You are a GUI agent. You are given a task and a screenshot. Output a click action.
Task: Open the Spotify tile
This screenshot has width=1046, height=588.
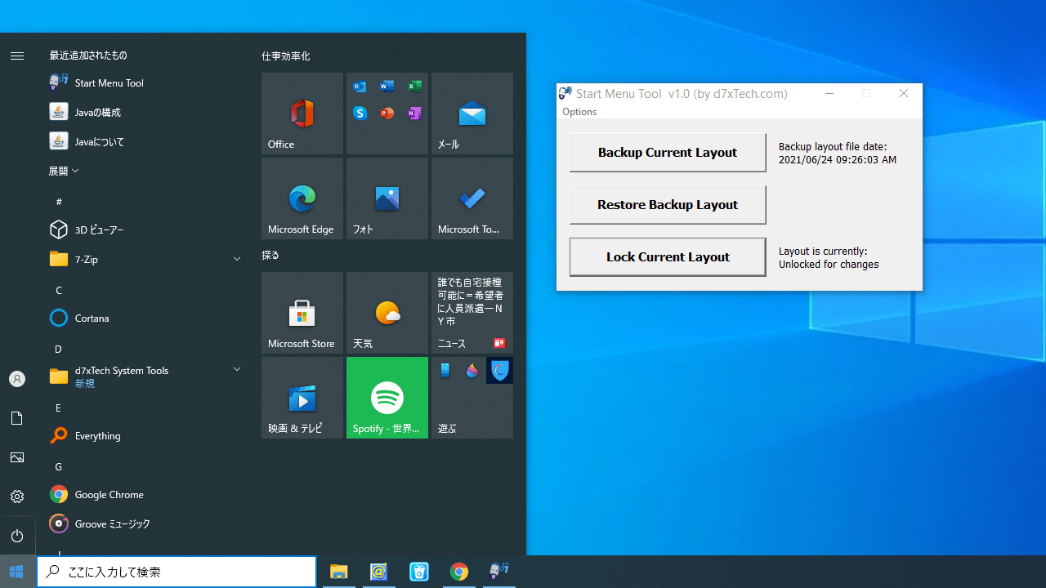click(x=387, y=398)
